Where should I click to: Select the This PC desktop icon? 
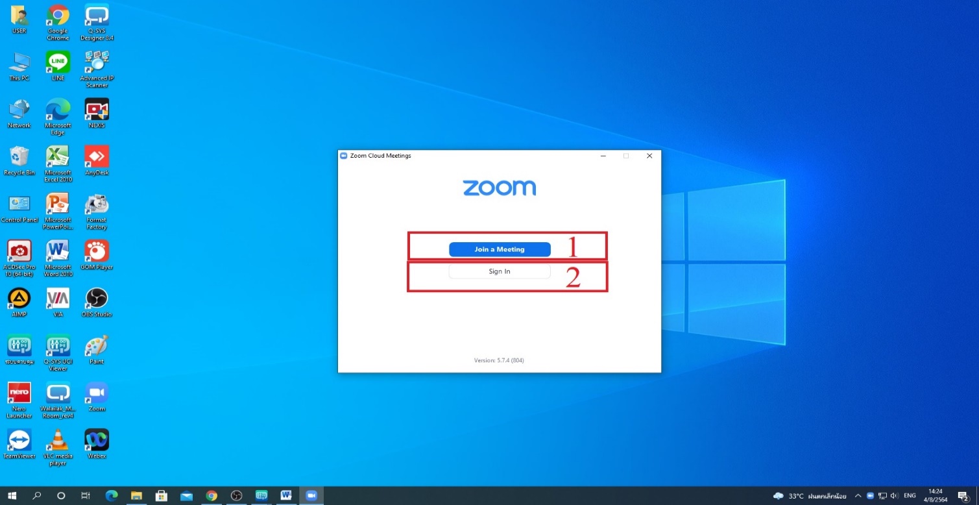(19, 66)
